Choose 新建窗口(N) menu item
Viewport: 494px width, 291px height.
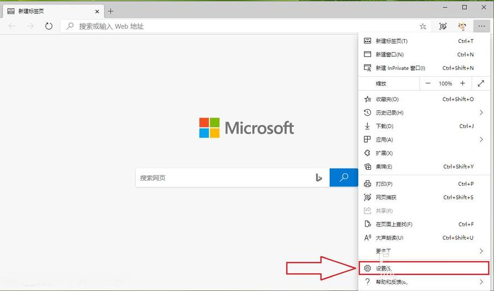point(424,55)
